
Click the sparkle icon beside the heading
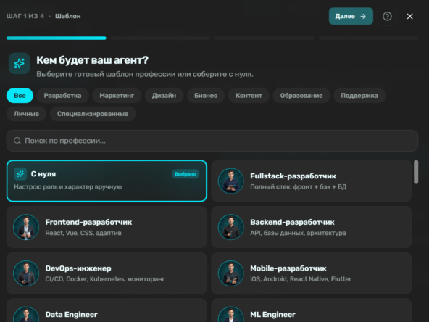click(19, 63)
